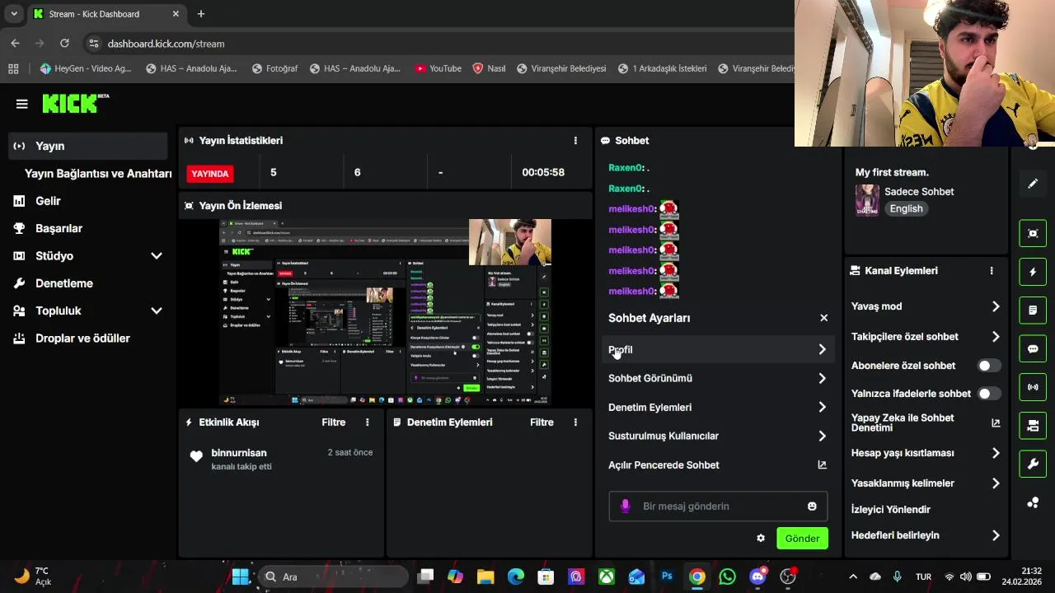Expand Hesap yaşı kısıtlaması options

coord(996,453)
